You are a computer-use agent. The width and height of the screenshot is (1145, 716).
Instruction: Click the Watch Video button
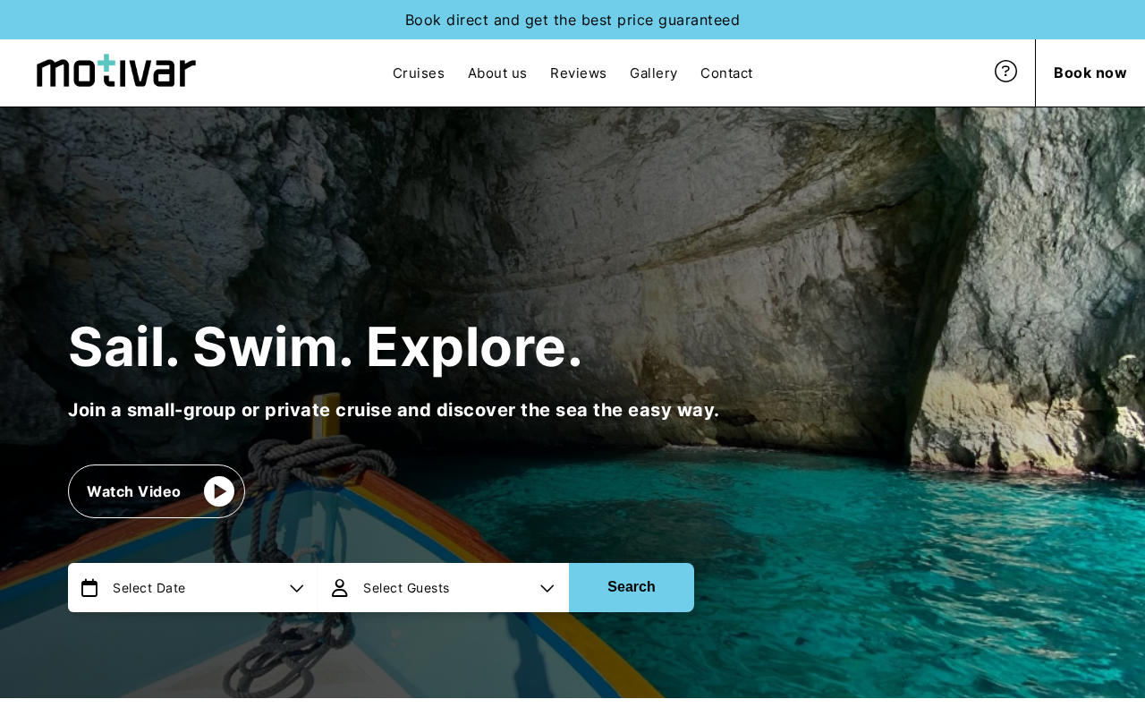tap(157, 491)
